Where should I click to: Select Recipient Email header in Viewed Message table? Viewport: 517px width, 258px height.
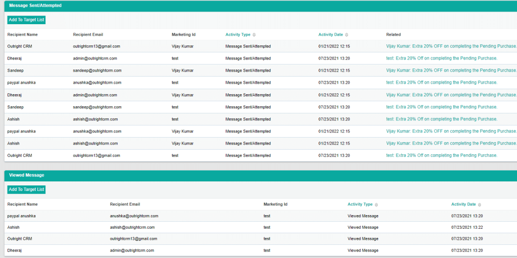coord(125,205)
